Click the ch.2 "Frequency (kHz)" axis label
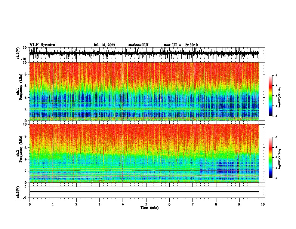296x229 pixels. click(x=21, y=149)
